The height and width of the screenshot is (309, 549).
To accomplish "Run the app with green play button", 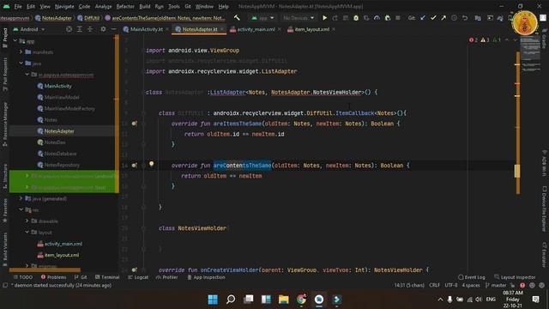I will [324, 17].
